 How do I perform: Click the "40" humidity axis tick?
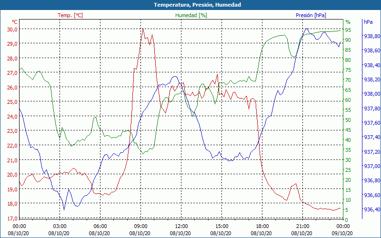point(348,140)
